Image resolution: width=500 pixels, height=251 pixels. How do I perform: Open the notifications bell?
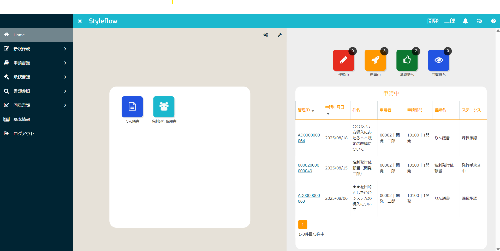point(466,21)
